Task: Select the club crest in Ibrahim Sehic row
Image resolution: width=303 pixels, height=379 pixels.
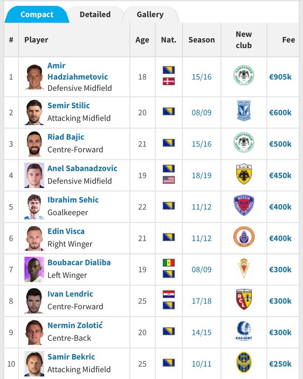Action: [x=244, y=205]
